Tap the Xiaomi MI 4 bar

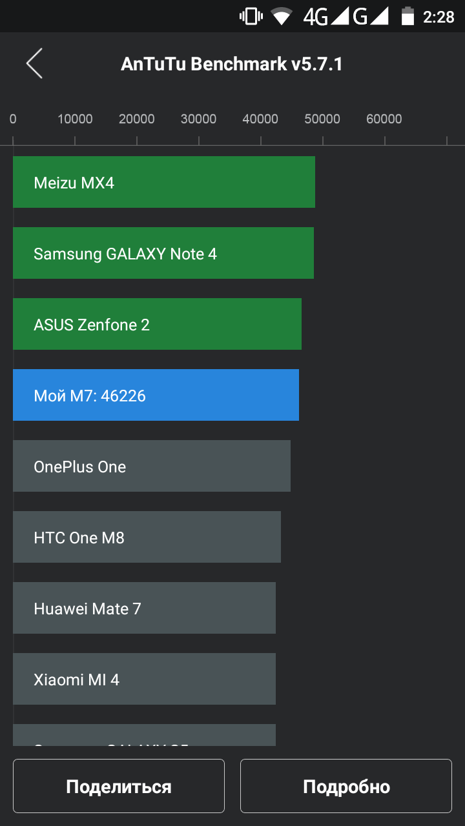(x=144, y=679)
